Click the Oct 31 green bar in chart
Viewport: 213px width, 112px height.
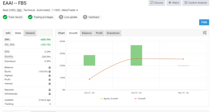(x=136, y=55)
